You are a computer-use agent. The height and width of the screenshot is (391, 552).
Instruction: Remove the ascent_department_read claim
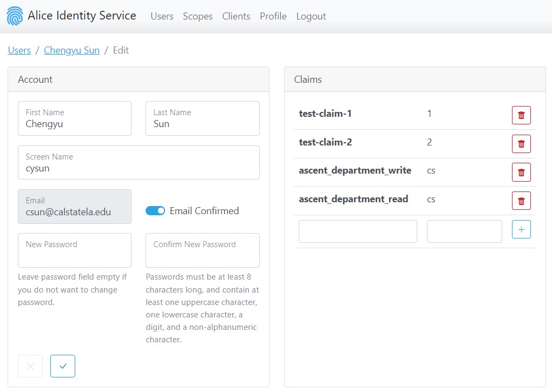coord(521,201)
